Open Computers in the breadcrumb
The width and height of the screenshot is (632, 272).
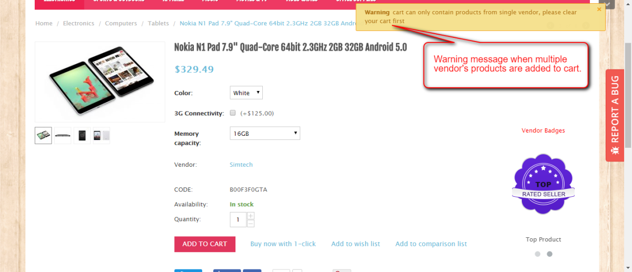tap(121, 23)
